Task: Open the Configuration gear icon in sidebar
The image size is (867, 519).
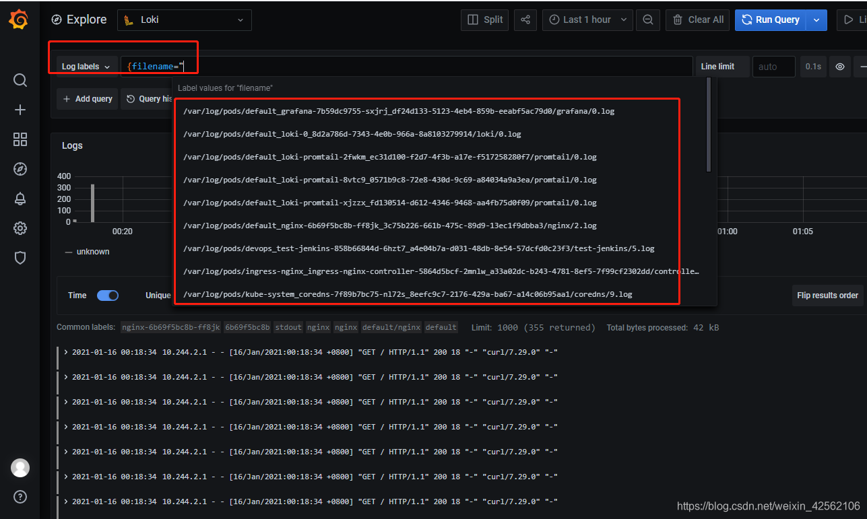Action: pos(20,228)
